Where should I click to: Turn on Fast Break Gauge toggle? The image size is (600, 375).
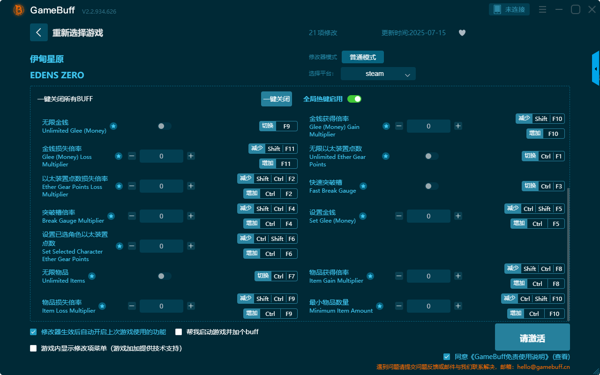pyautogui.click(x=432, y=186)
